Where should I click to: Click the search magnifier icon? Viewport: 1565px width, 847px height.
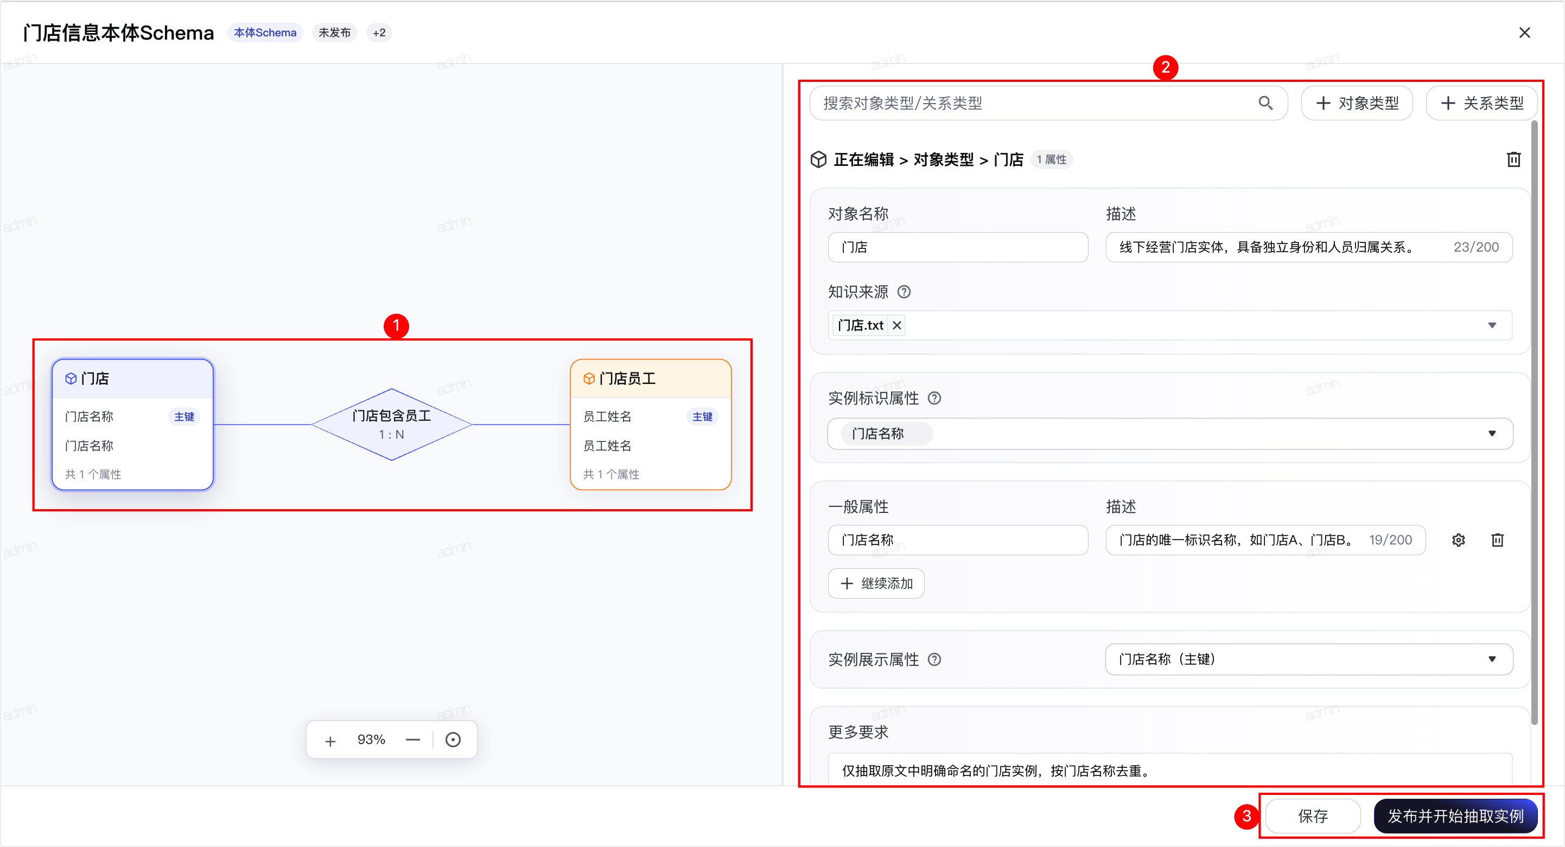pos(1265,103)
